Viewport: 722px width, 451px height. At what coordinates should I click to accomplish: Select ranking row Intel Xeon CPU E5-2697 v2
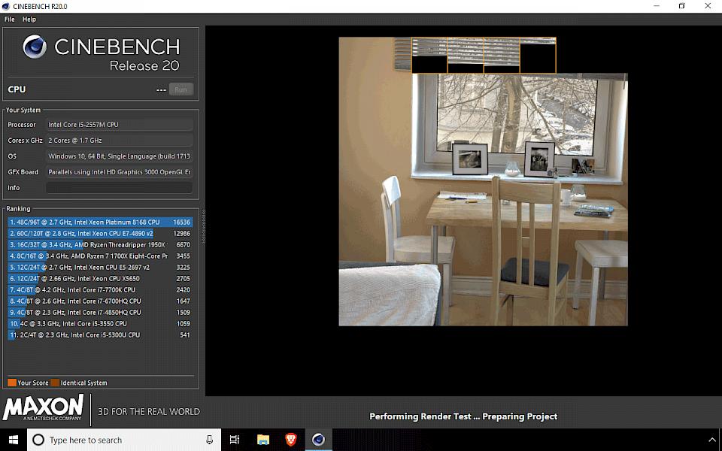click(x=100, y=268)
